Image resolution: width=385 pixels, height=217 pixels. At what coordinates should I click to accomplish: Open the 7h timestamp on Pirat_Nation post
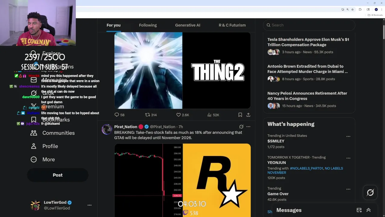pyautogui.click(x=180, y=127)
